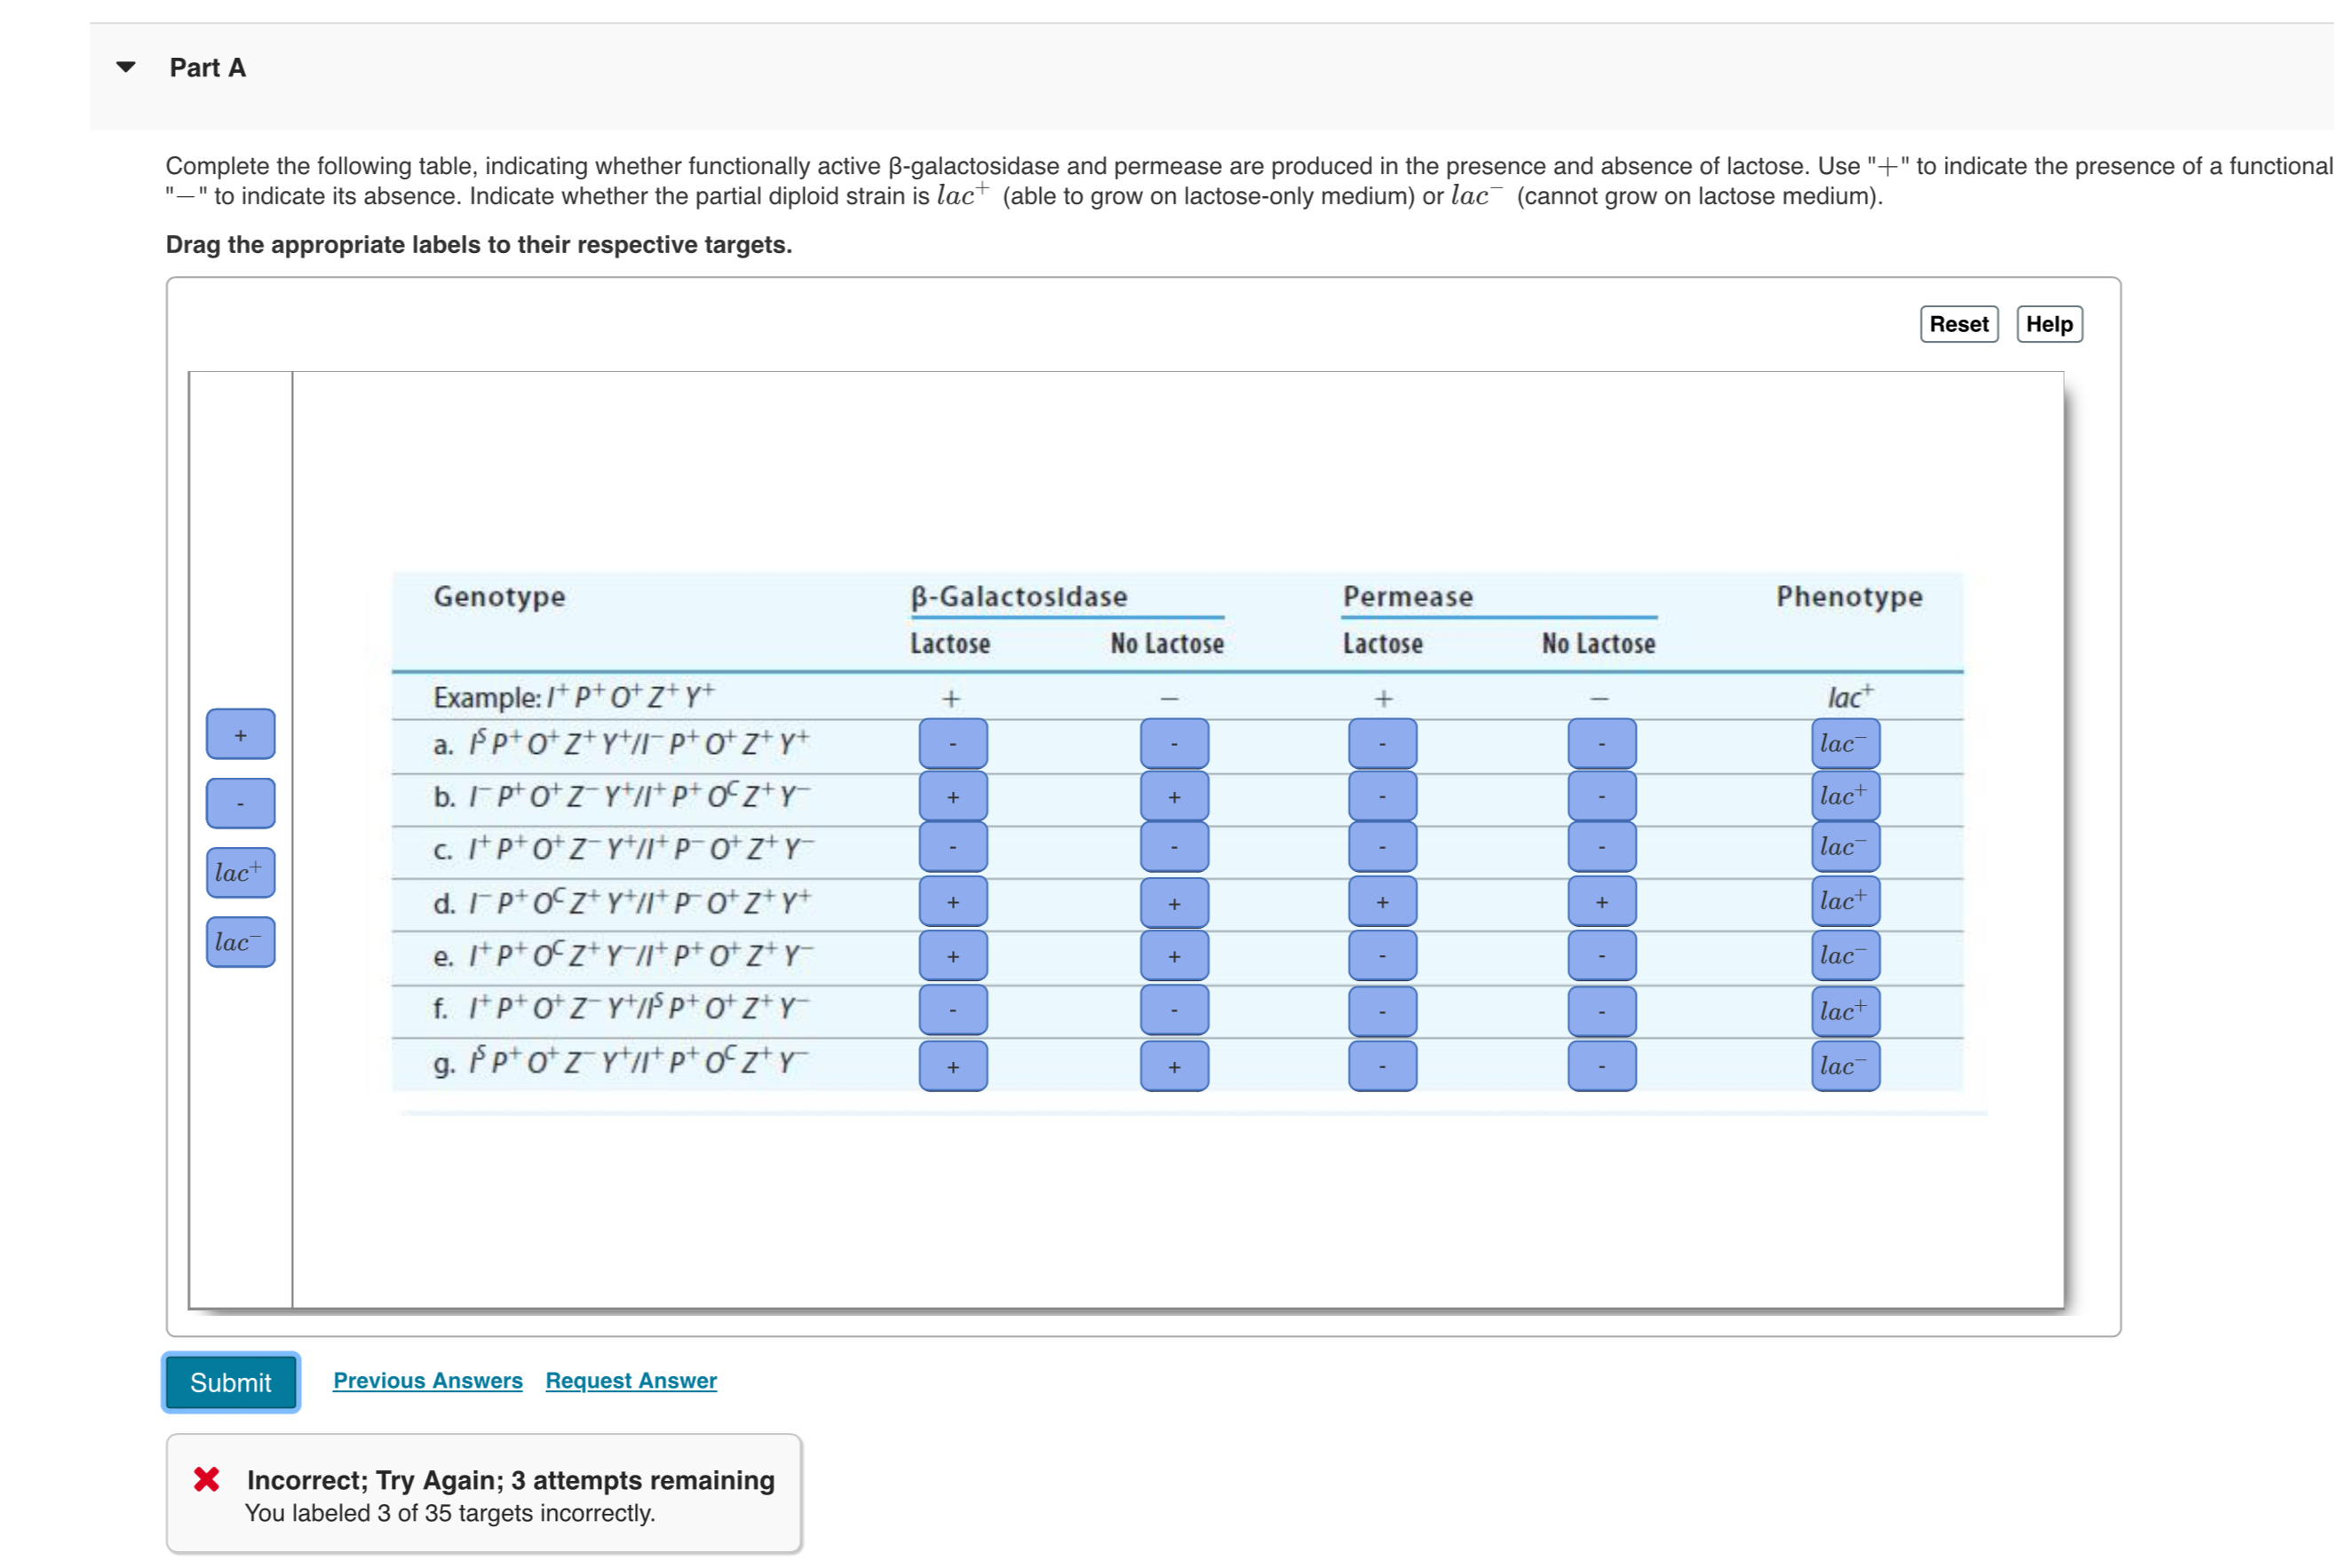Viewport: 2334px width, 1568px height.
Task: Click row e Permease No Lactose tile
Action: click(1601, 956)
